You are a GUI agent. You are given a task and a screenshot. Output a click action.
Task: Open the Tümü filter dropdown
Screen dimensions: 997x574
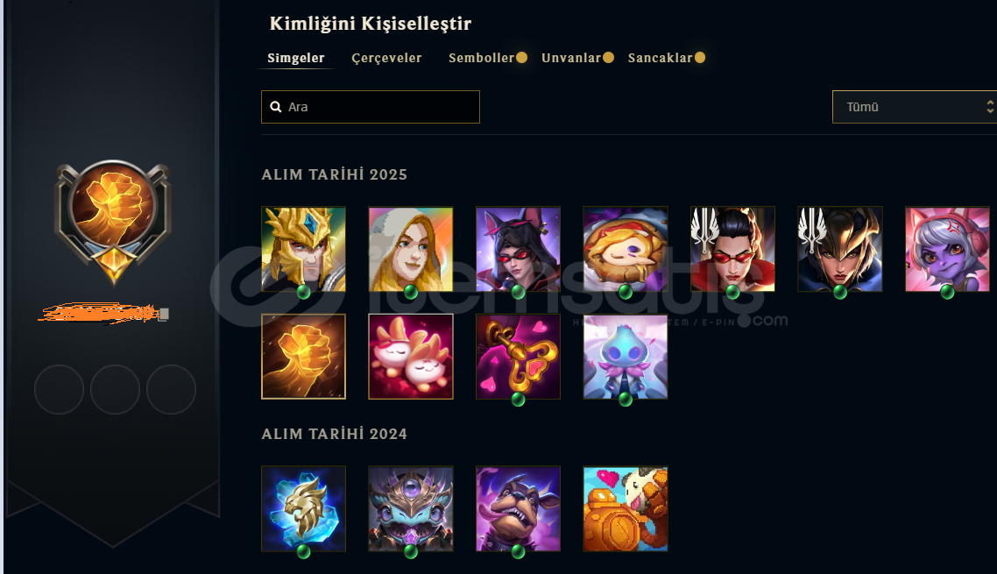click(x=915, y=107)
